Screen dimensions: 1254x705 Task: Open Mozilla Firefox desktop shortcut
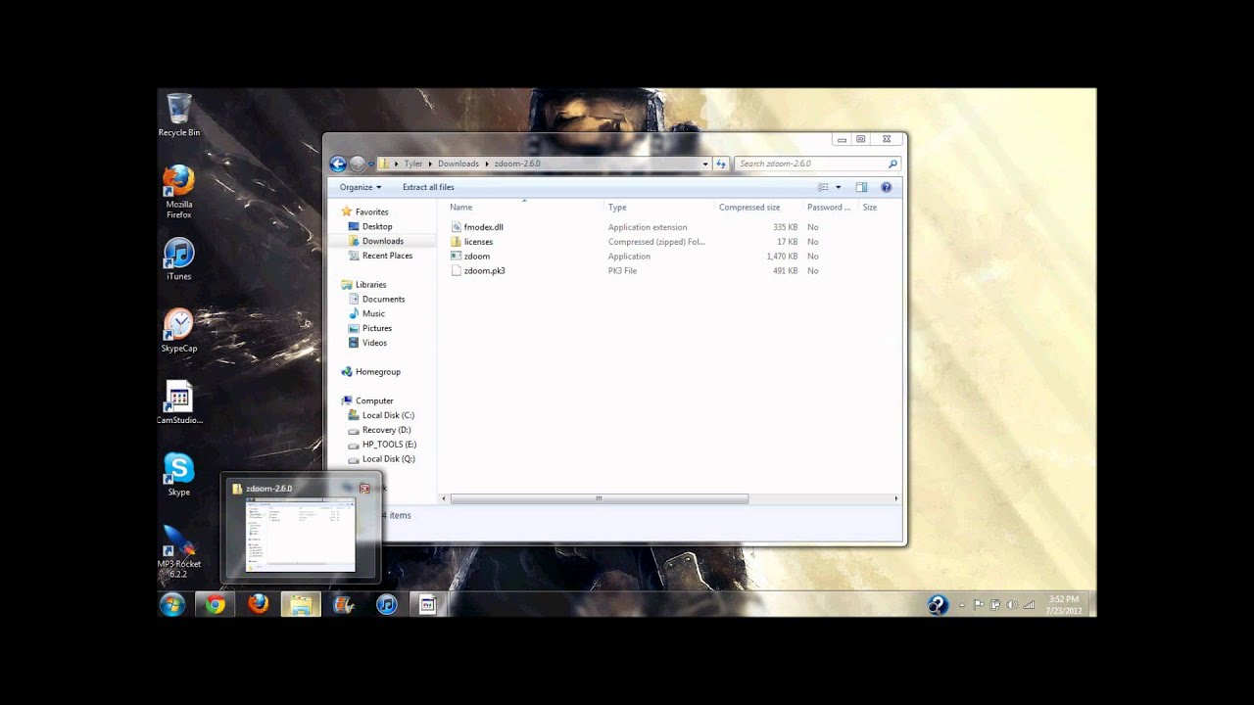179,192
